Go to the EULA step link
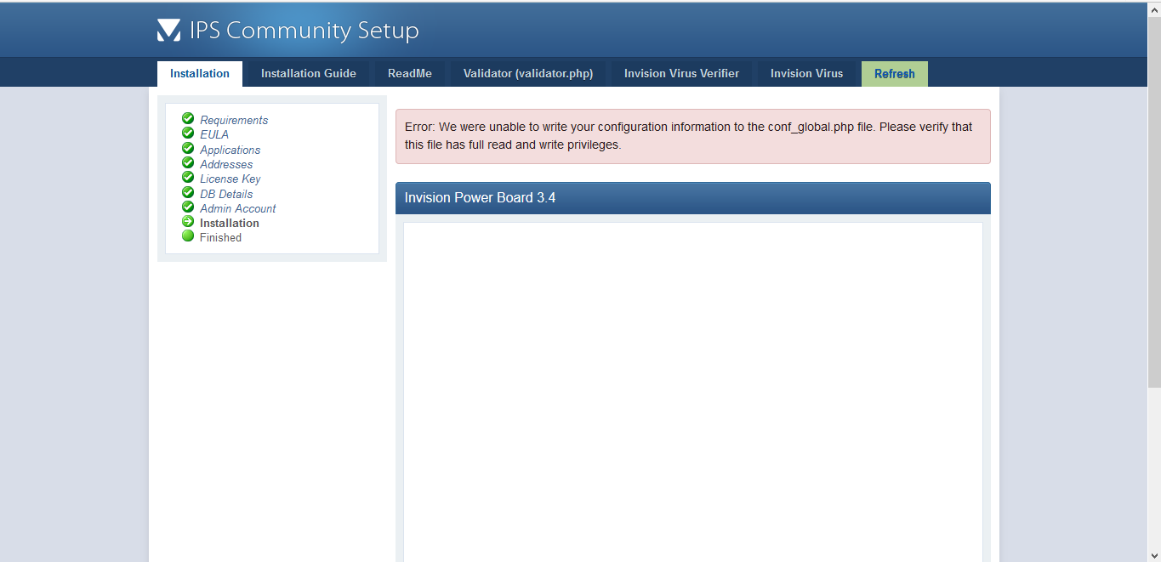1161x562 pixels. [x=214, y=134]
